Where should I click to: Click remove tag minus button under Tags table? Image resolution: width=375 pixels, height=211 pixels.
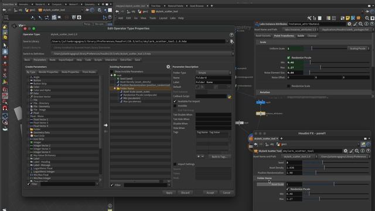[203, 156]
